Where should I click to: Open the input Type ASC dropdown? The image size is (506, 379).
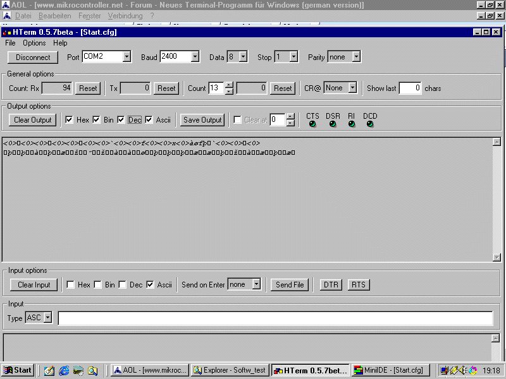(x=48, y=318)
